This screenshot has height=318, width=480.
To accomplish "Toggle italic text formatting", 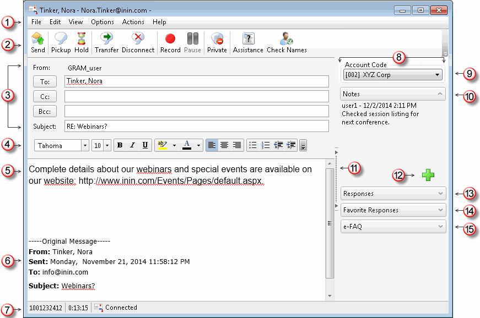I will [x=132, y=145].
